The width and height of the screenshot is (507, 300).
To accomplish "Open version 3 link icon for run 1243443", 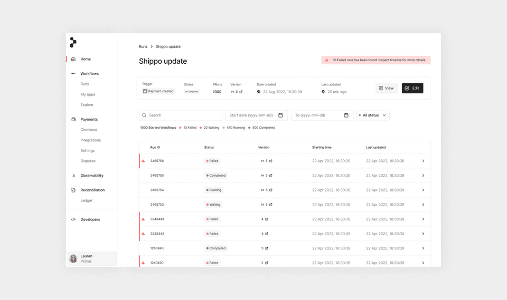I will coord(267,248).
